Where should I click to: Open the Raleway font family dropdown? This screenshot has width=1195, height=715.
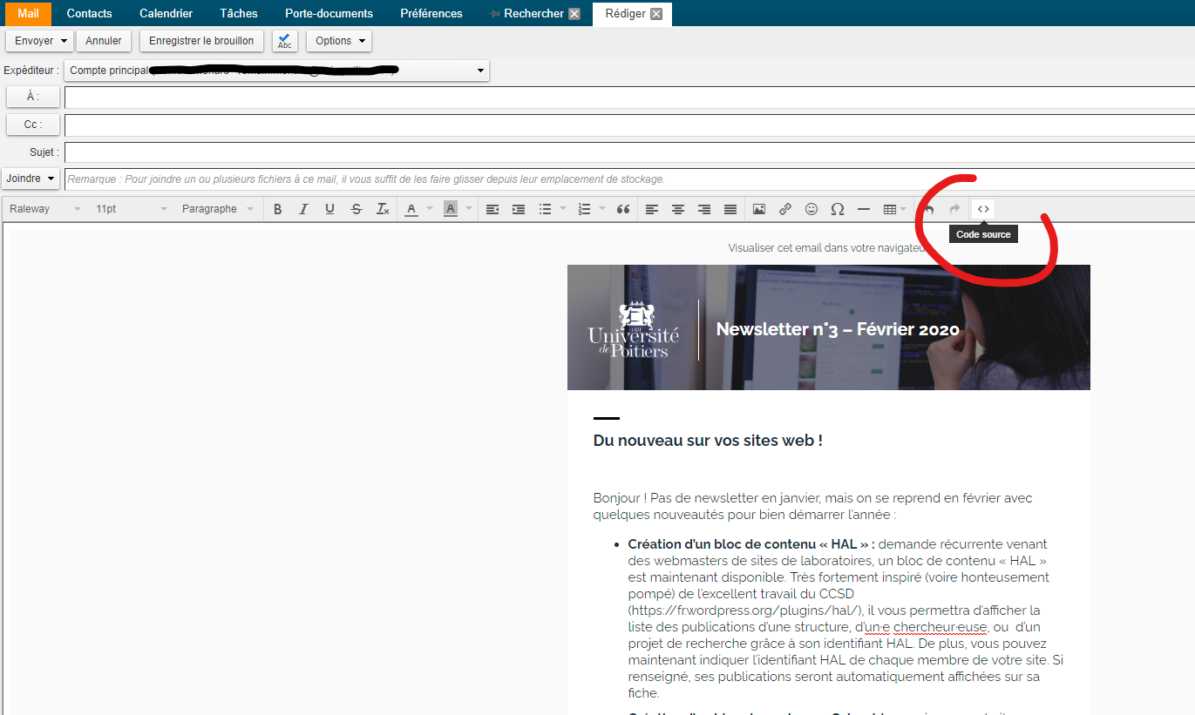click(44, 209)
